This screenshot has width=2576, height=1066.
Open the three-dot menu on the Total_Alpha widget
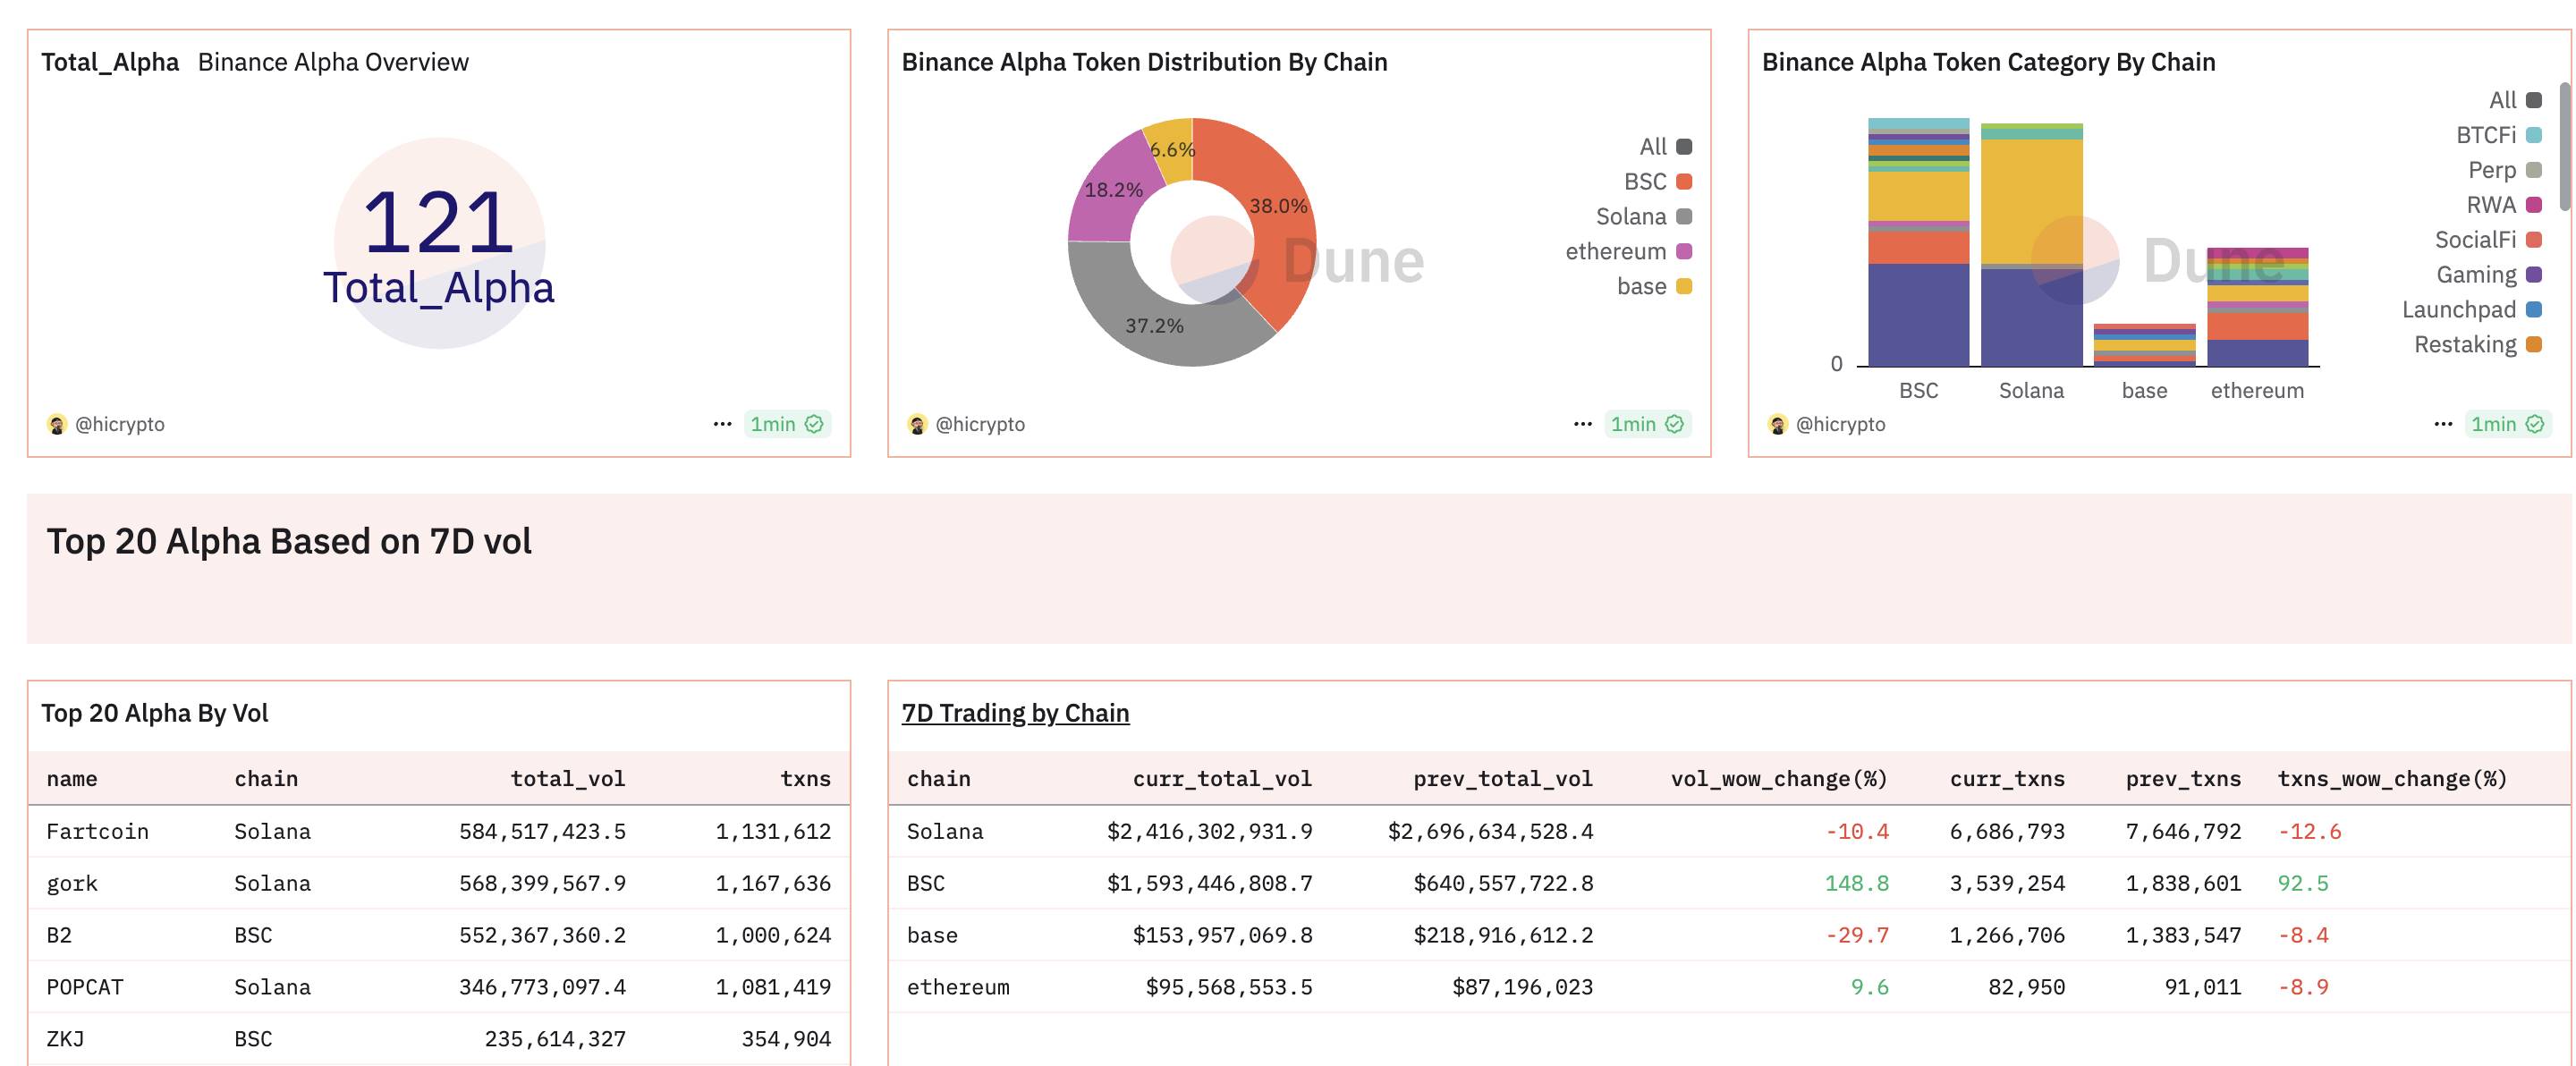724,424
